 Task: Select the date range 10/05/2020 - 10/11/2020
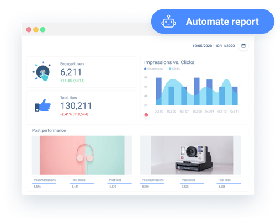(x=214, y=46)
